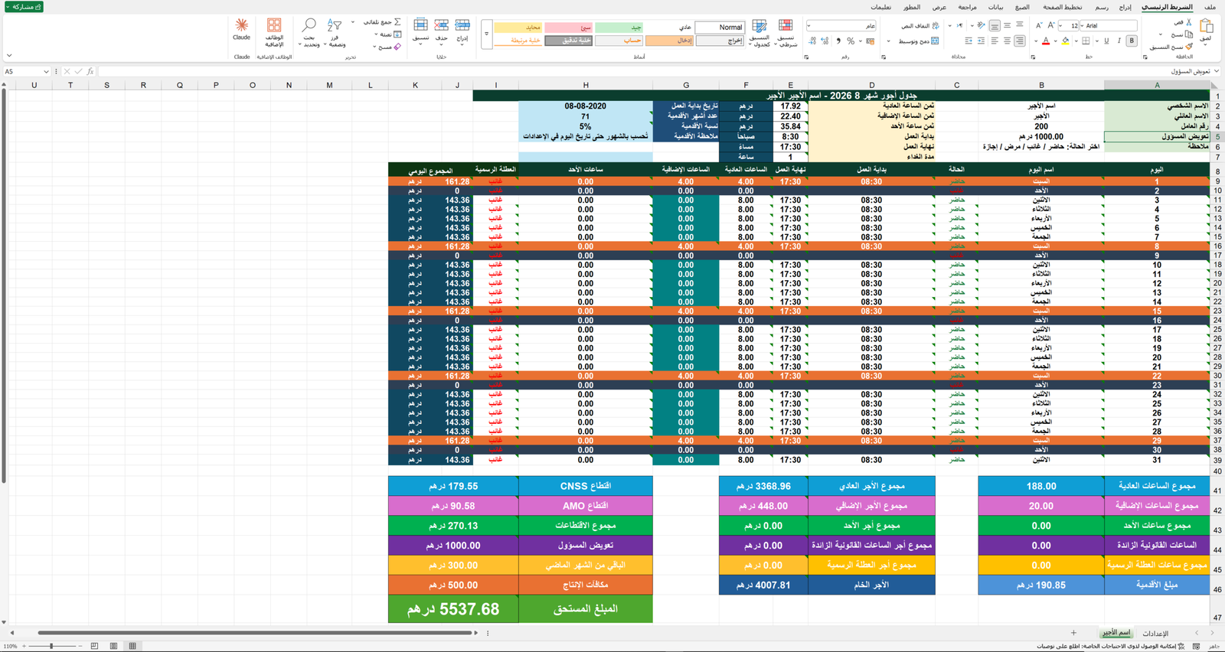Click column header H
Image resolution: width=1225 pixels, height=652 pixels.
click(586, 85)
